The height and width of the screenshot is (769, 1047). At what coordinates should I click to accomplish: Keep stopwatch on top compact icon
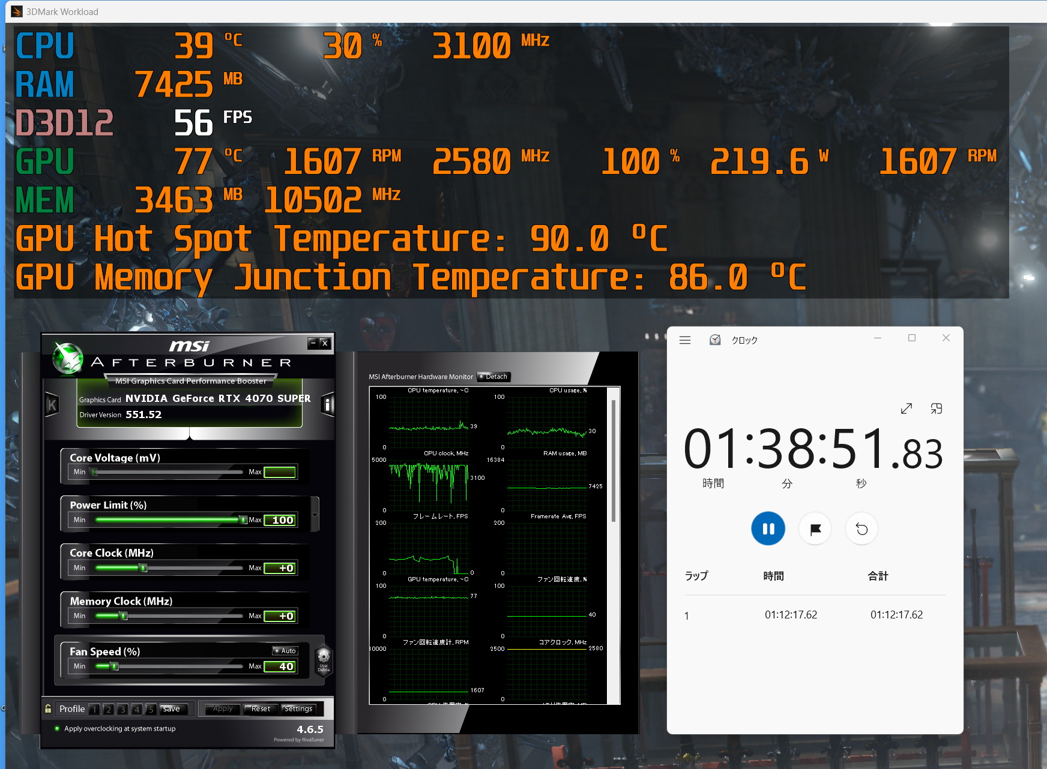click(937, 408)
